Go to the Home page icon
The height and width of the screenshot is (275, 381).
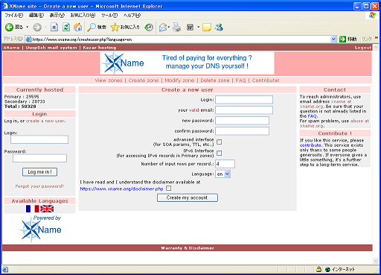pos(77,27)
